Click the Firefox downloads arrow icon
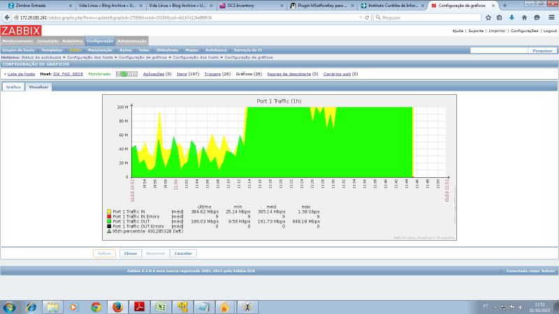 [x=512, y=17]
